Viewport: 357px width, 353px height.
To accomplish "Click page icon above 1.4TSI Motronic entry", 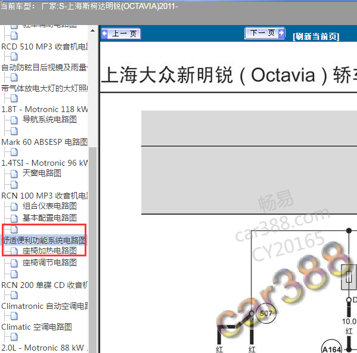I will point(14,152).
